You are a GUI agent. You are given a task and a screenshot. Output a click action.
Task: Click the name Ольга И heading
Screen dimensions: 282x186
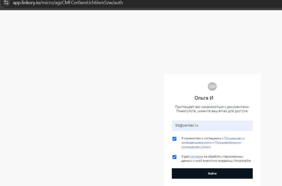[204, 98]
